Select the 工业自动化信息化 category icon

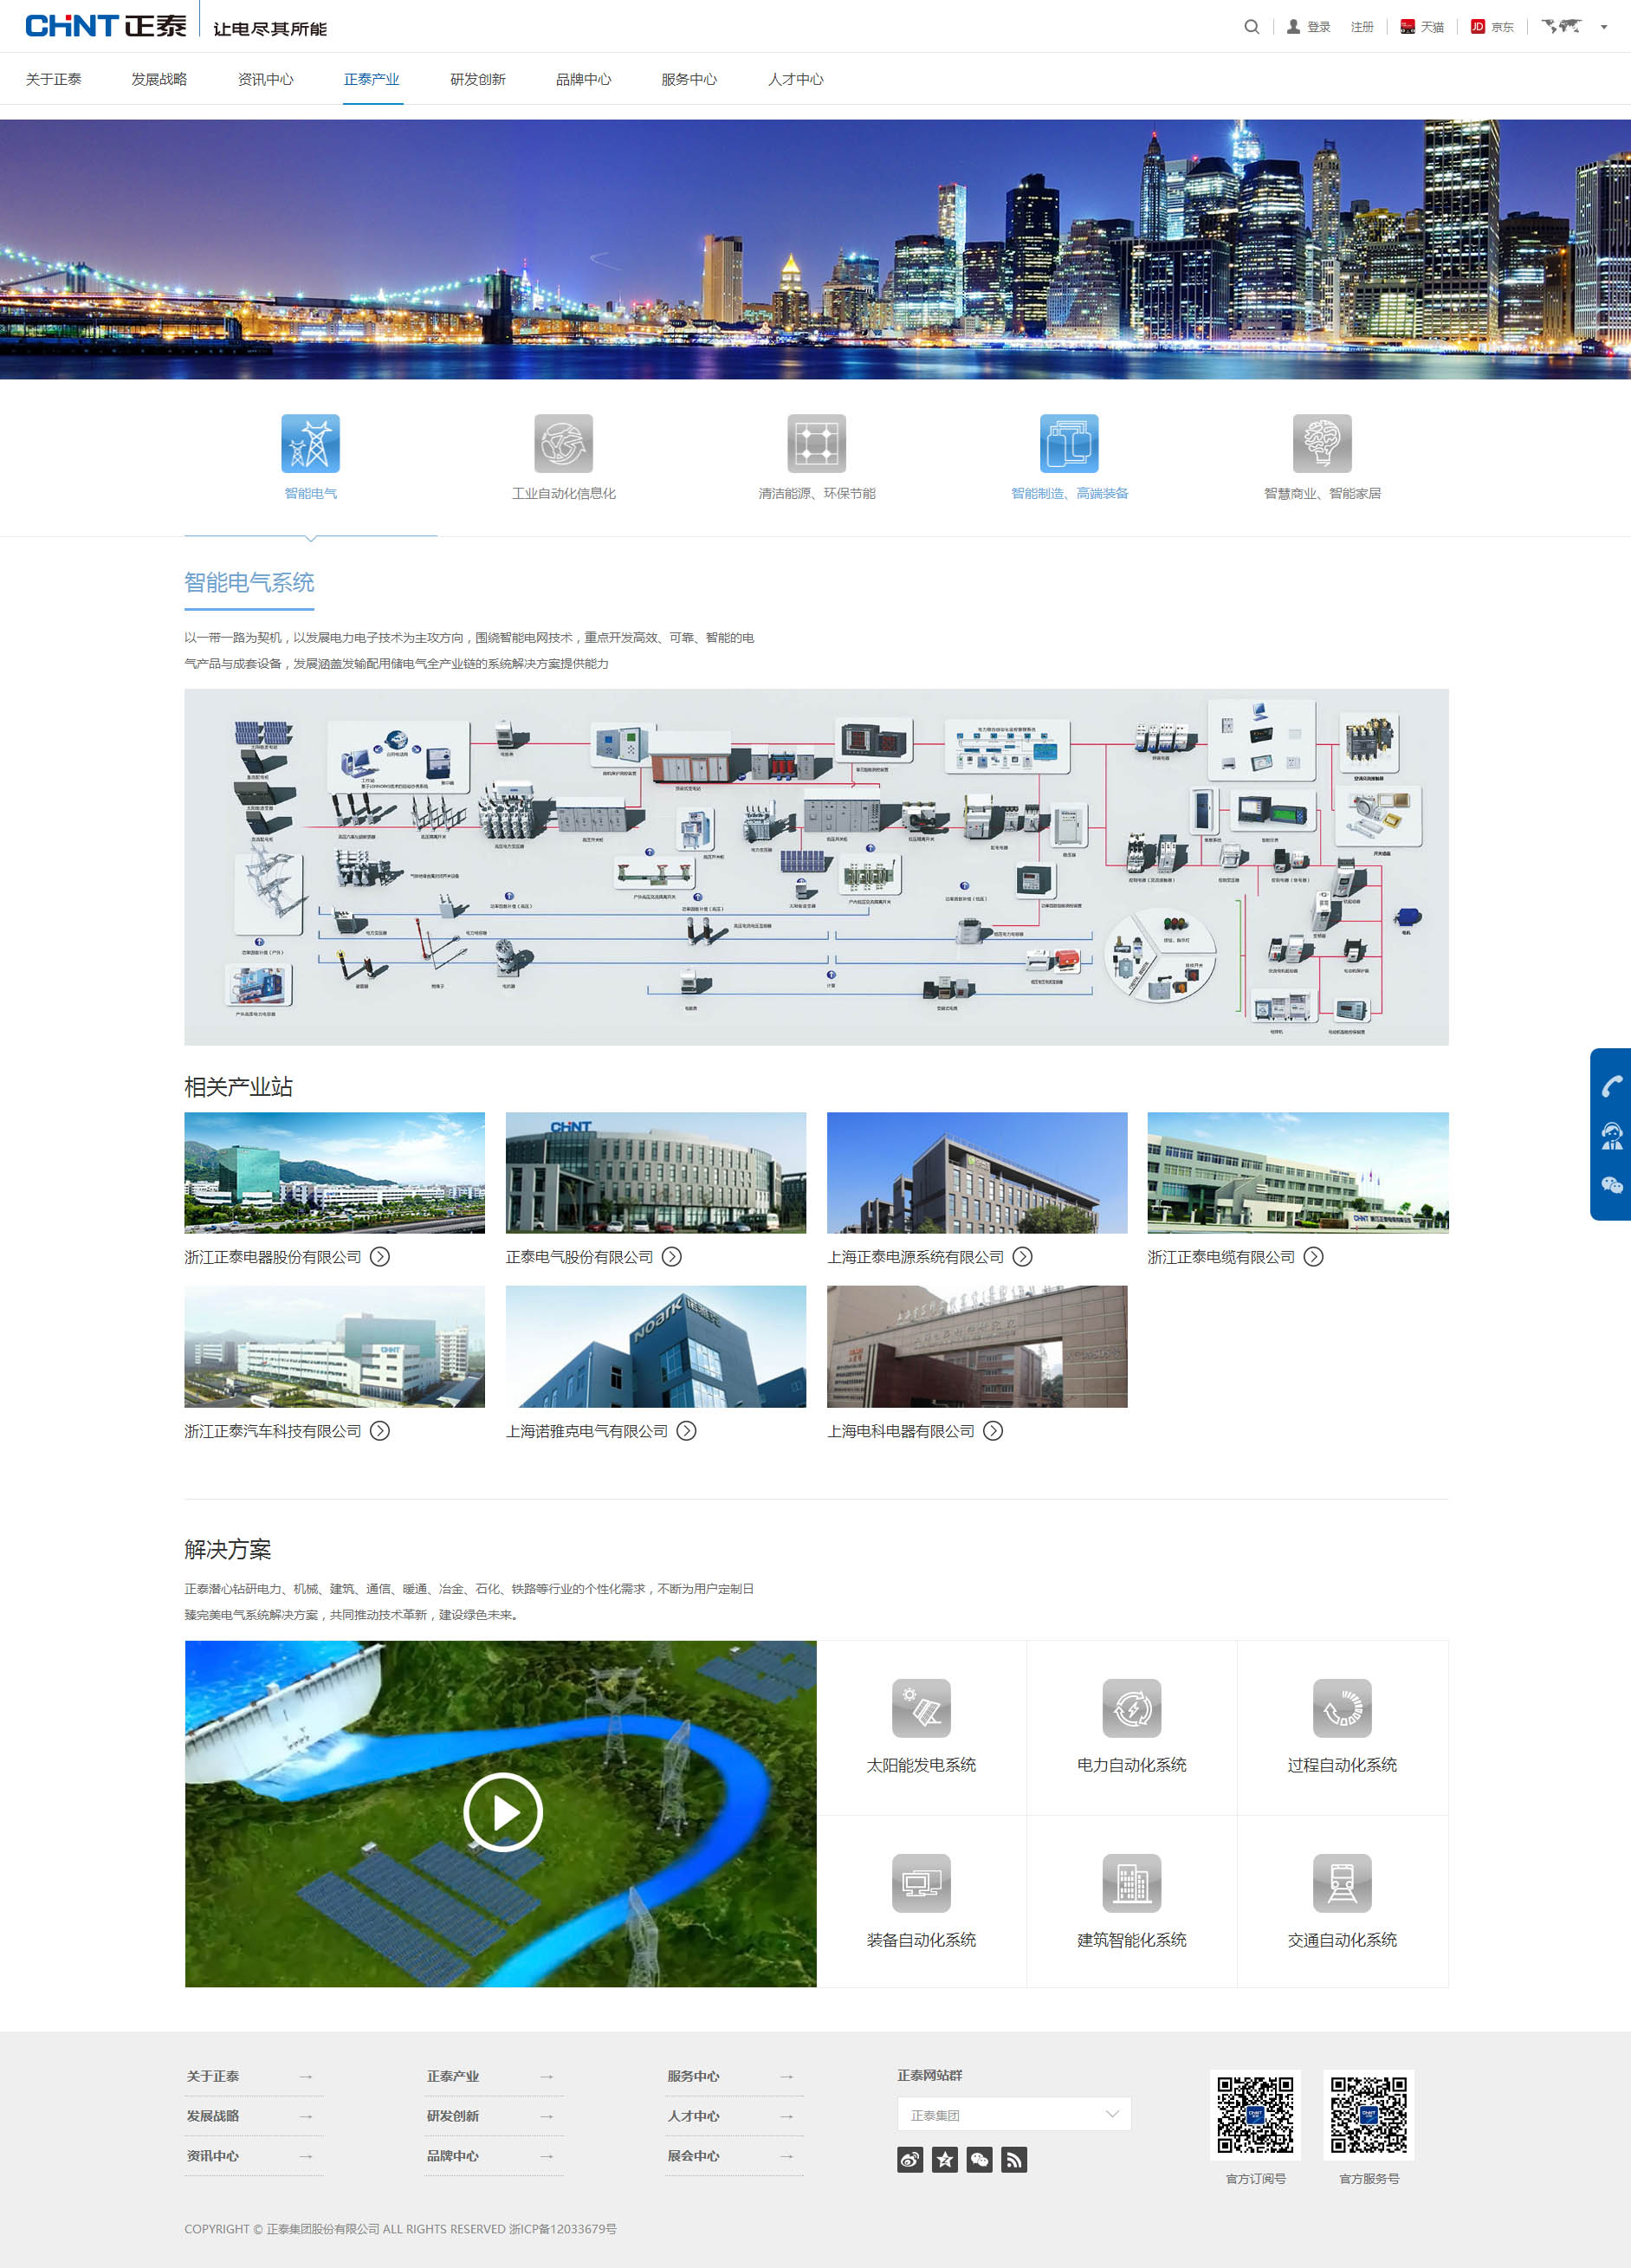563,443
